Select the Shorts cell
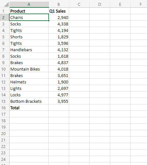The width and height of the screenshot is (147, 165). pos(29,37)
